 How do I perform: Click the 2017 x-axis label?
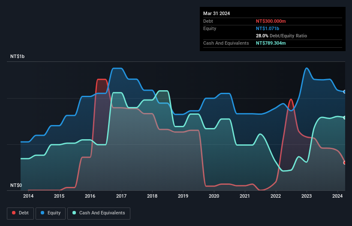click(121, 196)
